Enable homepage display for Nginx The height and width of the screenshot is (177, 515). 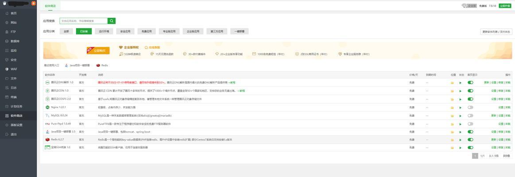pyautogui.click(x=470, y=108)
